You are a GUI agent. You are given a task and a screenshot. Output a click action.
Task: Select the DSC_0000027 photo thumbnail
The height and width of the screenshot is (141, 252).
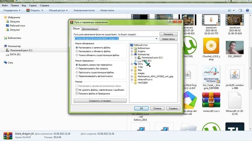[235, 47]
